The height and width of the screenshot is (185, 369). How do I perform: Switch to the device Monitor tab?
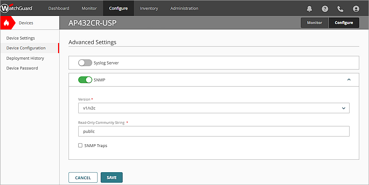pos(315,23)
